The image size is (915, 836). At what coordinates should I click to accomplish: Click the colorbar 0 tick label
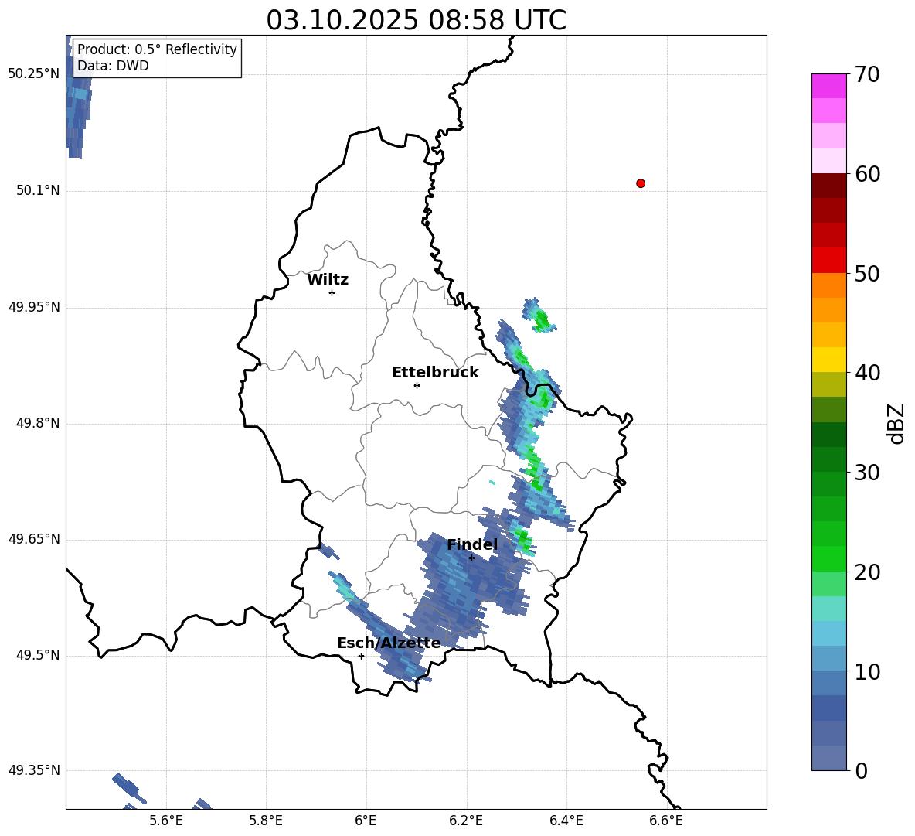click(861, 770)
